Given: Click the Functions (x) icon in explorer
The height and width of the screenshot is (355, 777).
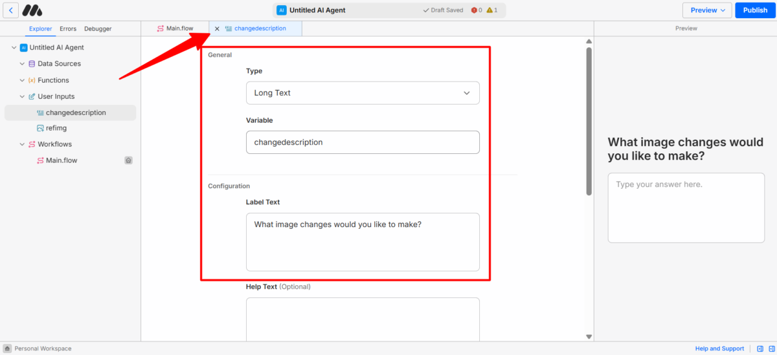Looking at the screenshot, I should pos(32,80).
